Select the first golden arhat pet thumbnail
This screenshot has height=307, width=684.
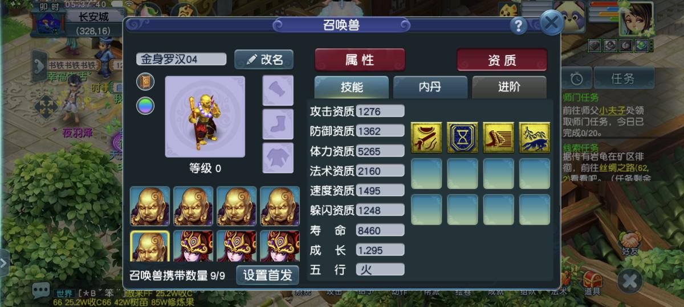[150, 206]
